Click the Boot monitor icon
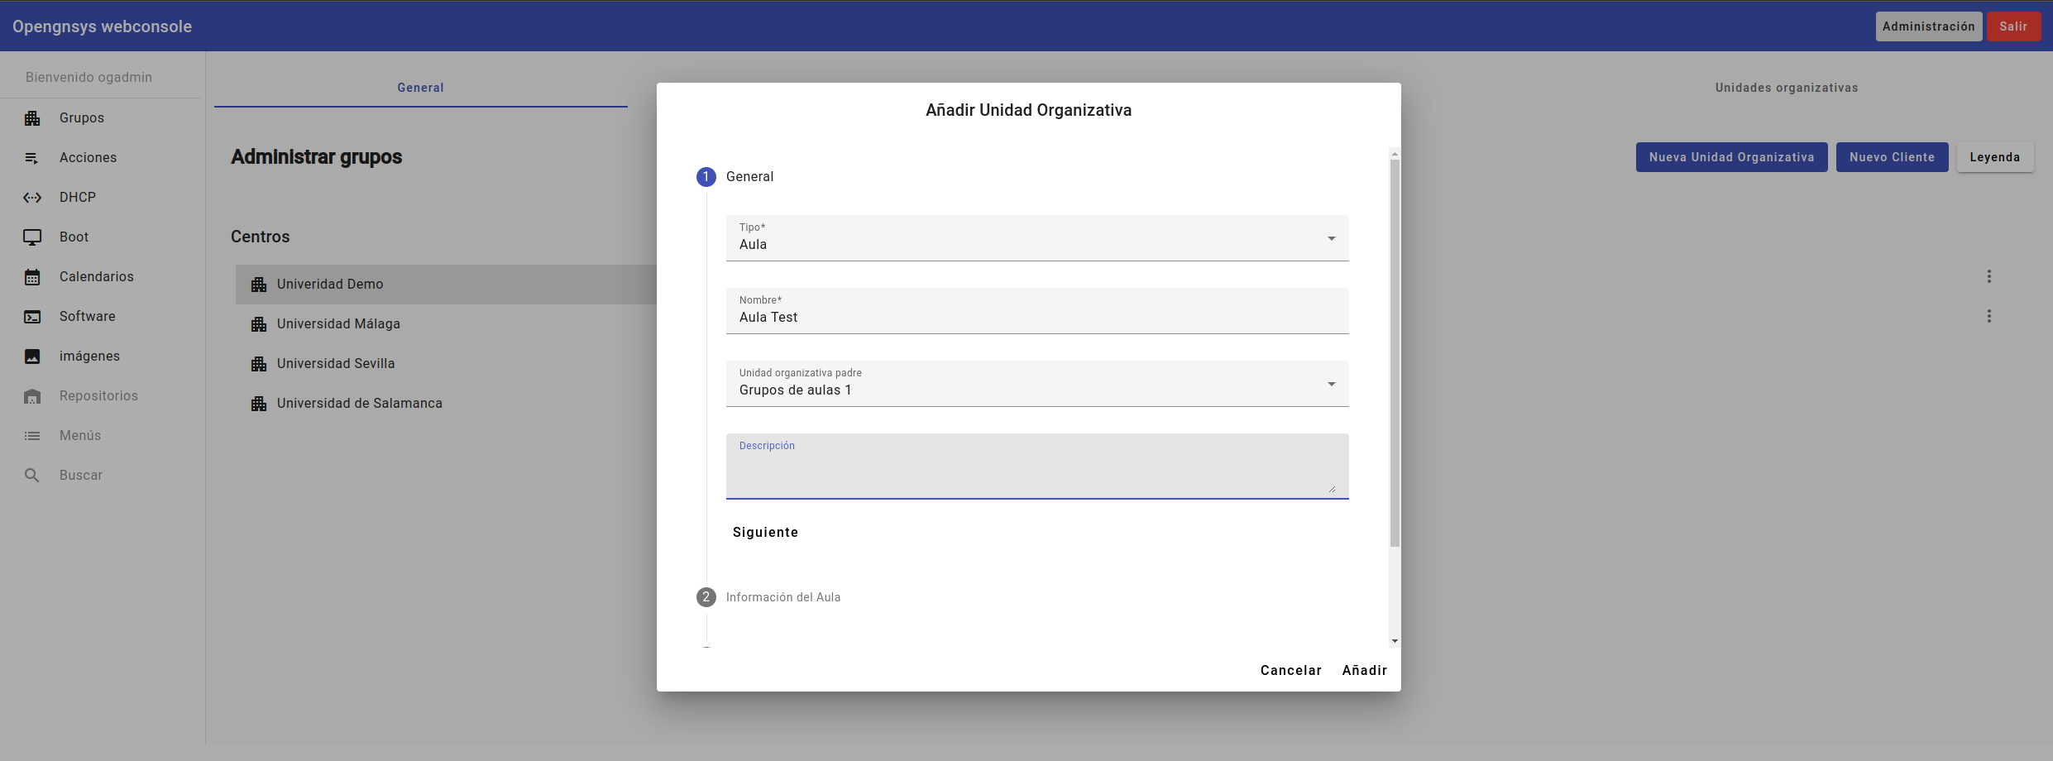This screenshot has width=2053, height=761. (x=32, y=237)
